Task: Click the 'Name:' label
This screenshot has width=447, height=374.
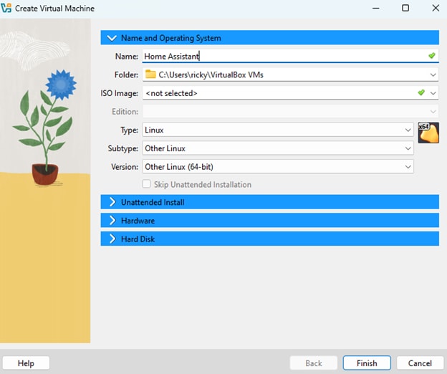Action: (126, 56)
